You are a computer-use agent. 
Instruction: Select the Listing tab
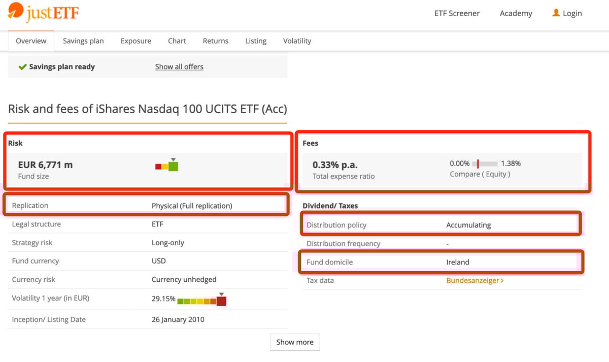[x=255, y=41]
